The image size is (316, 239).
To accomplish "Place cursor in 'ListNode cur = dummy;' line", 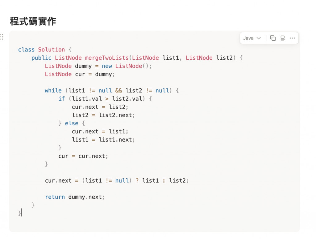I will click(80, 74).
